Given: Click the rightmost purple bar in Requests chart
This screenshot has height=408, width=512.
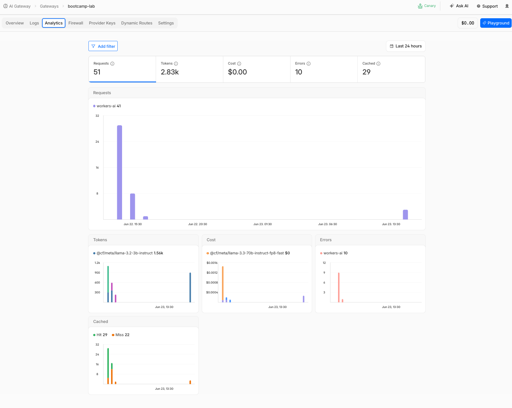Looking at the screenshot, I should coord(405,215).
